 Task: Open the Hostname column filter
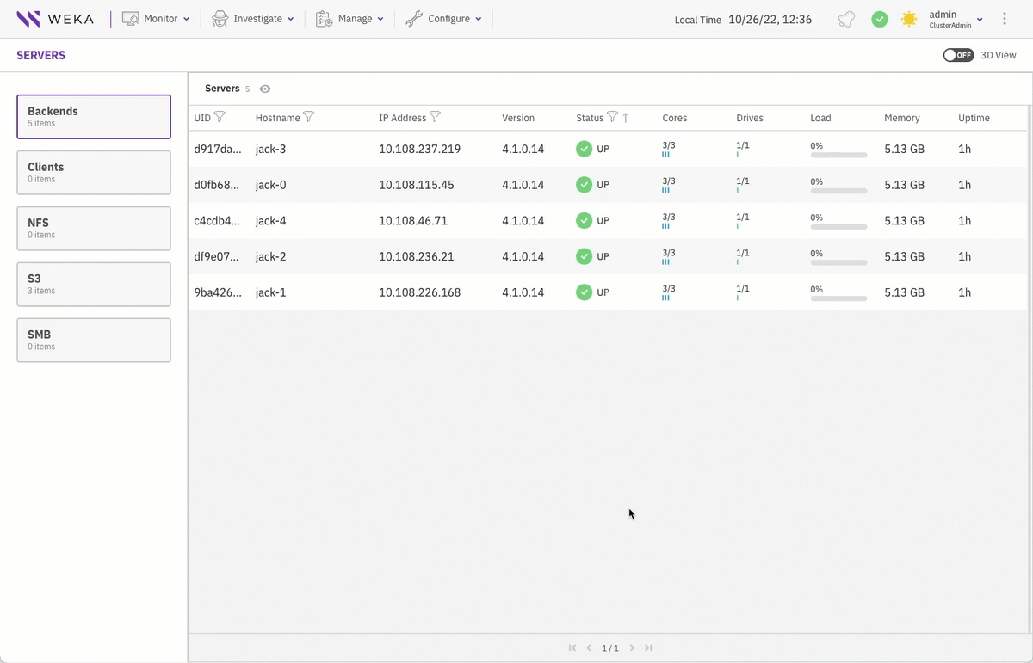[x=309, y=117]
